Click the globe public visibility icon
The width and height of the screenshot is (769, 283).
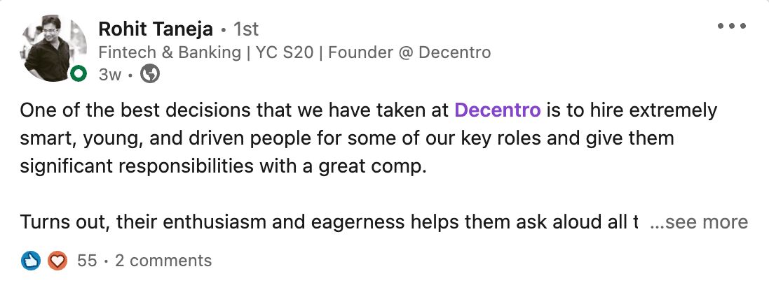click(x=150, y=73)
